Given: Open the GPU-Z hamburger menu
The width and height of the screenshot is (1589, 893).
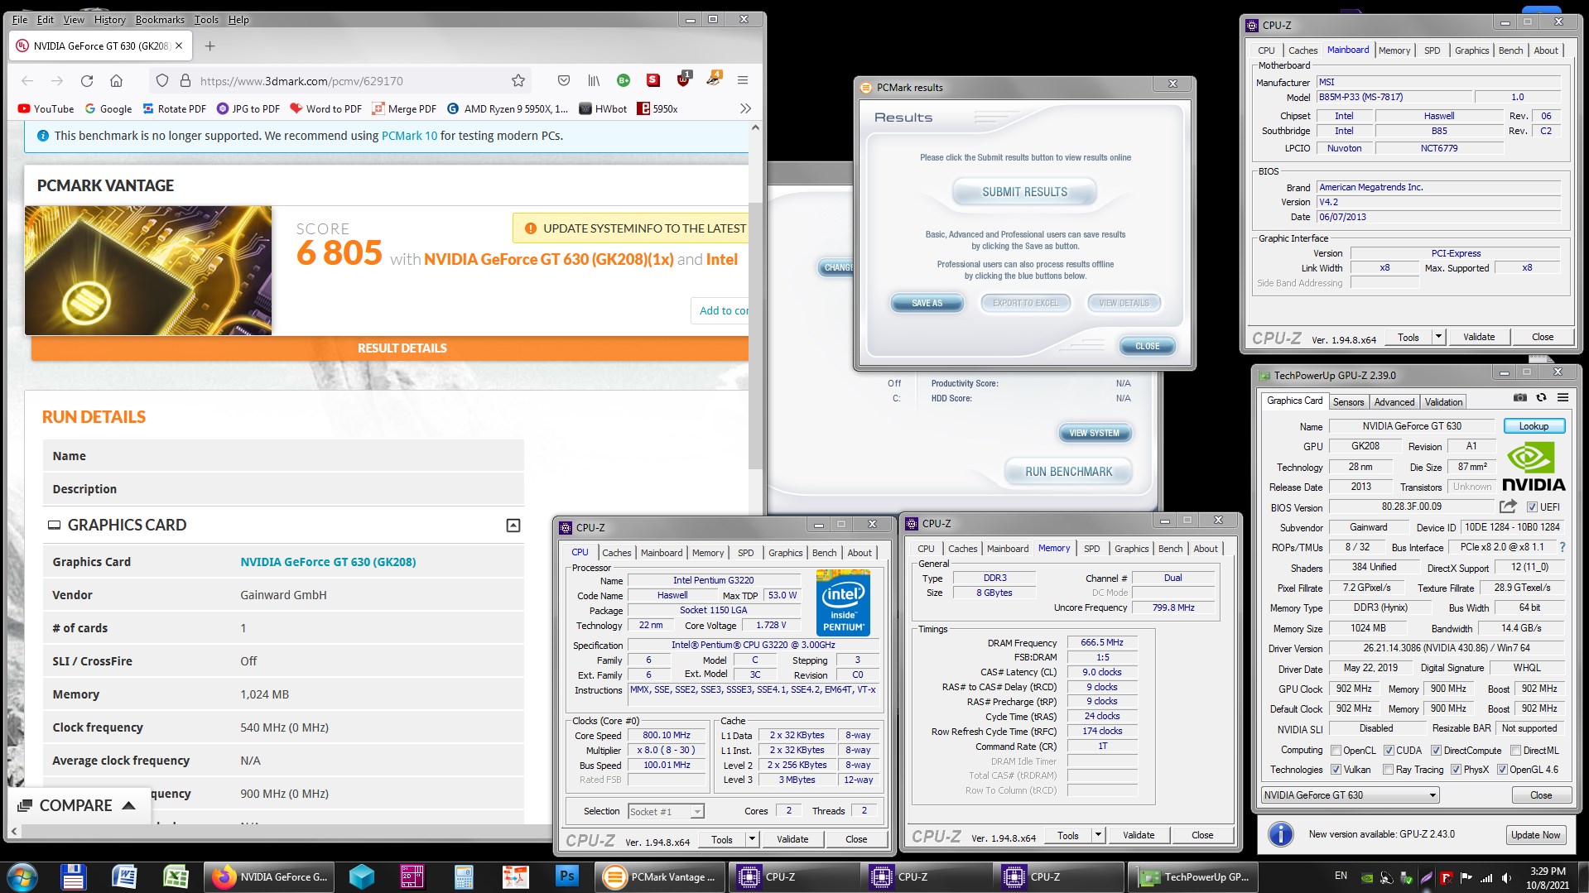Looking at the screenshot, I should (x=1563, y=398).
